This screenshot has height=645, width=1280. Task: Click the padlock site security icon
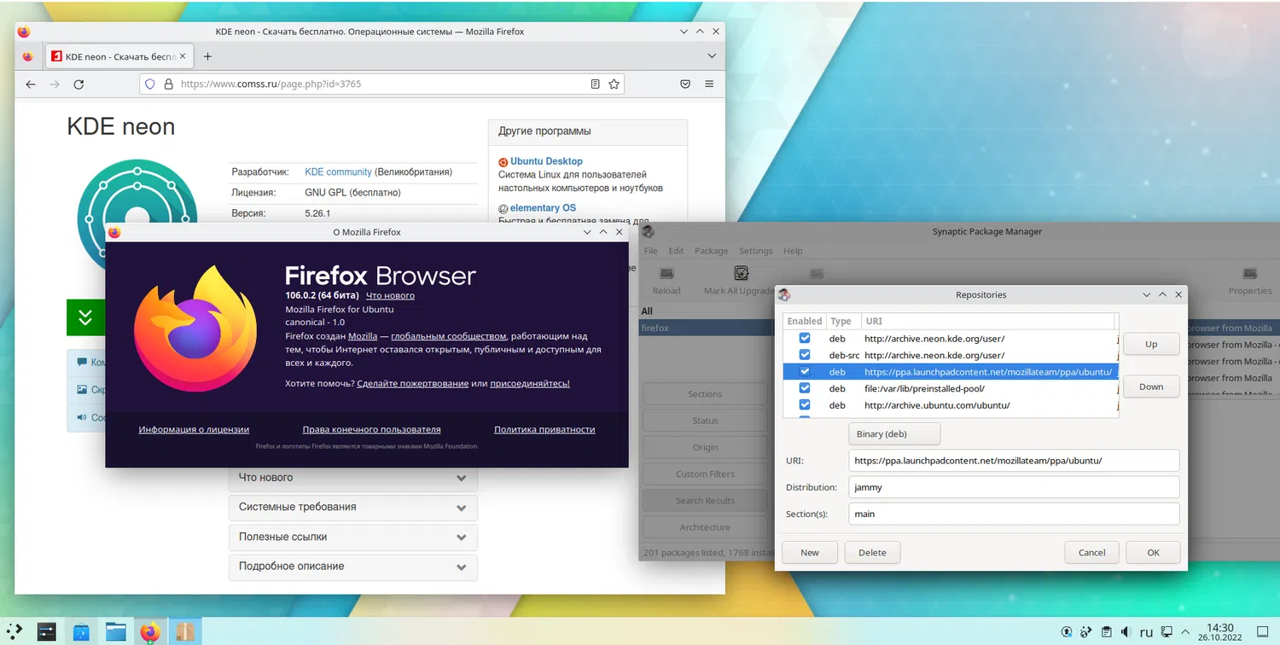point(168,84)
